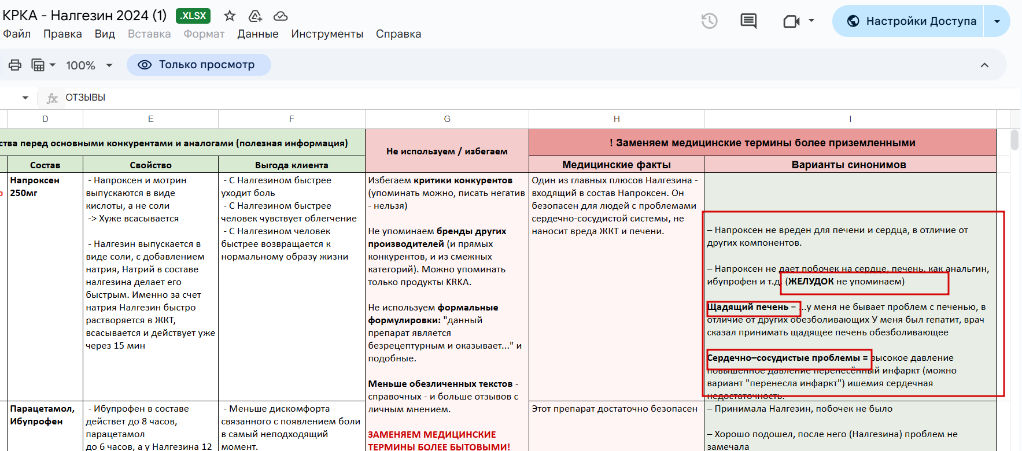
Task: Select cell starting Напроксен не вреден для печени
Action: [850, 287]
